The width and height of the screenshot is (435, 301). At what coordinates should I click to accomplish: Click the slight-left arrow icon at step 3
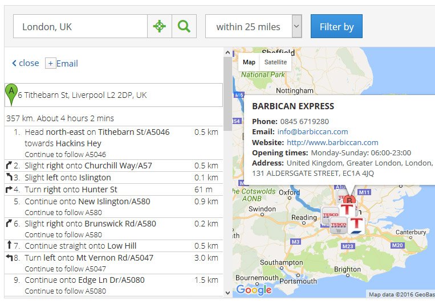(x=9, y=176)
